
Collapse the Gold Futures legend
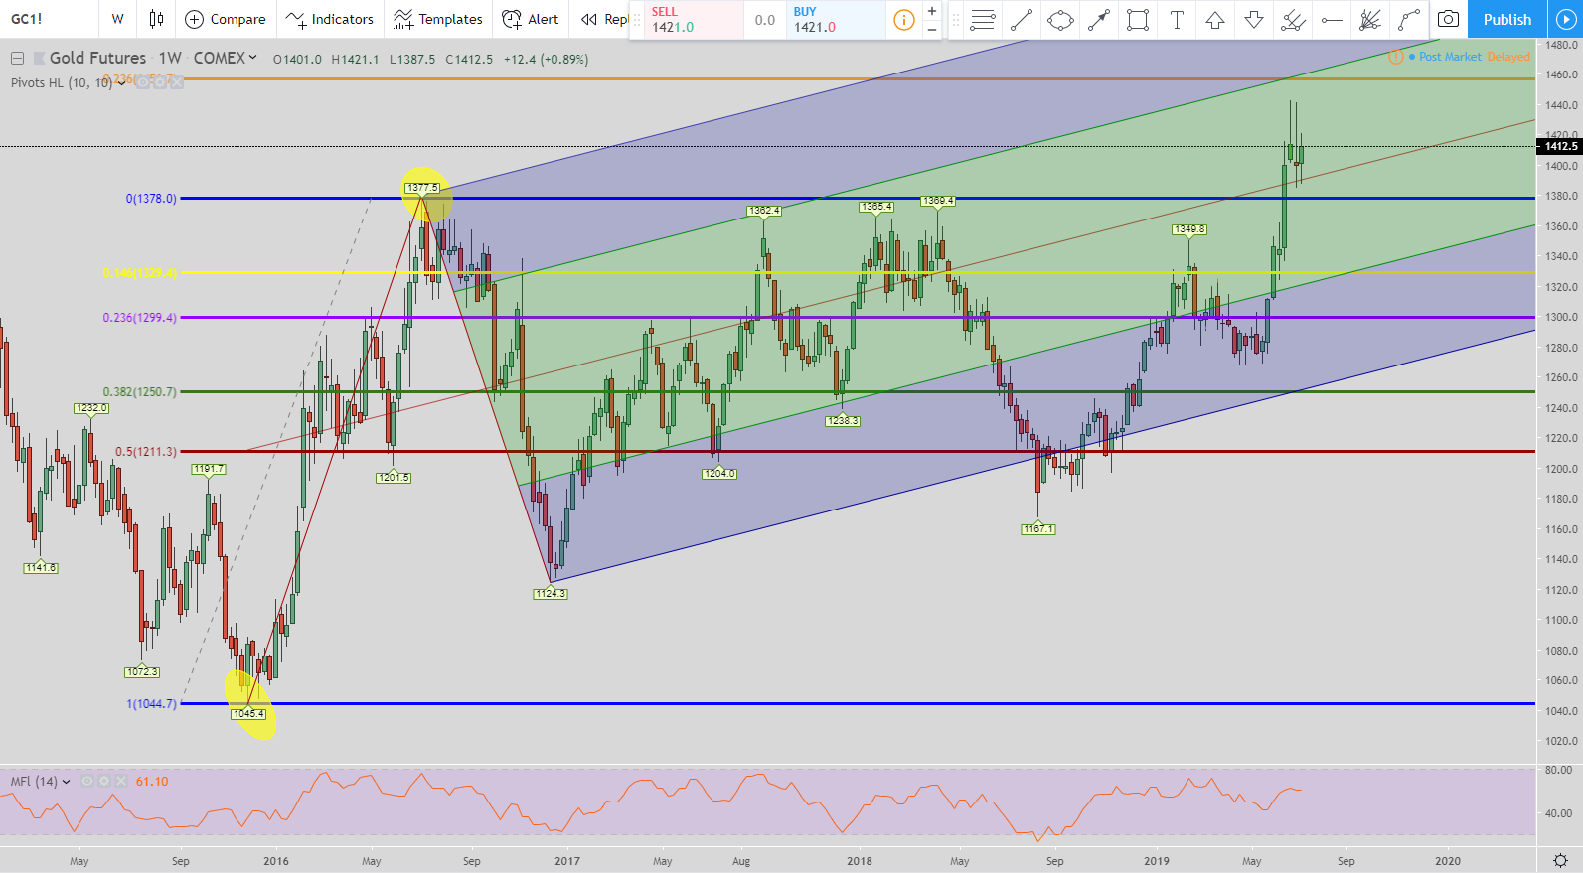(17, 59)
